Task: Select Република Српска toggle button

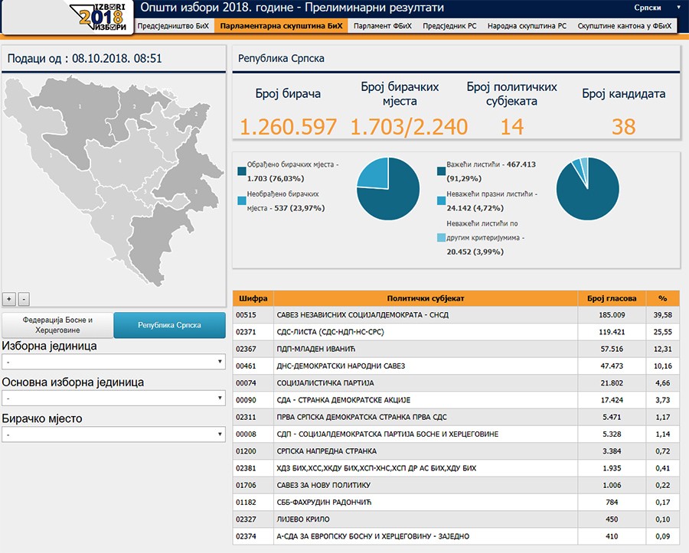Action: [x=170, y=325]
